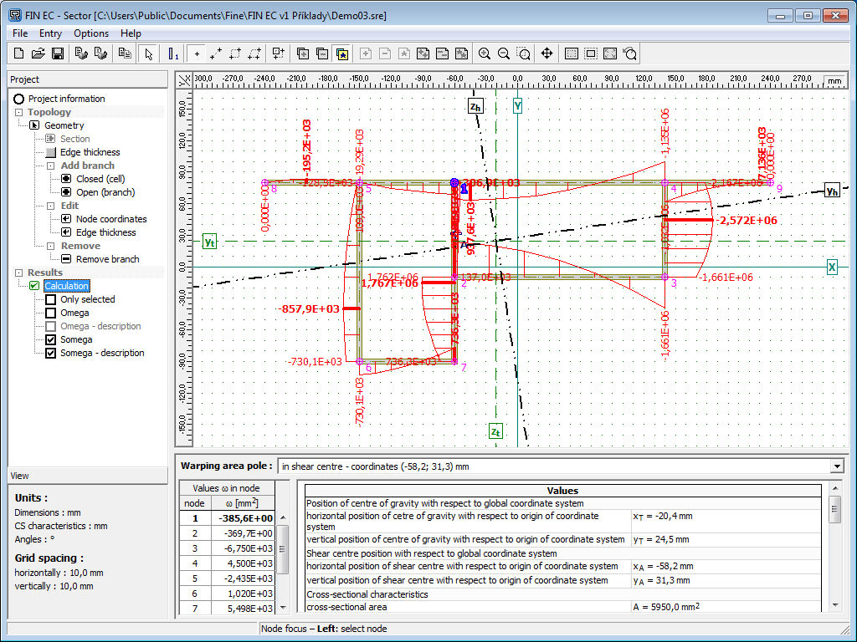Activate the Zoom Out magnifier tool
Screen dimensions: 857x642
coord(503,53)
